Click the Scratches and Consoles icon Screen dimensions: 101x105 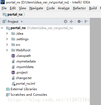click(8, 95)
